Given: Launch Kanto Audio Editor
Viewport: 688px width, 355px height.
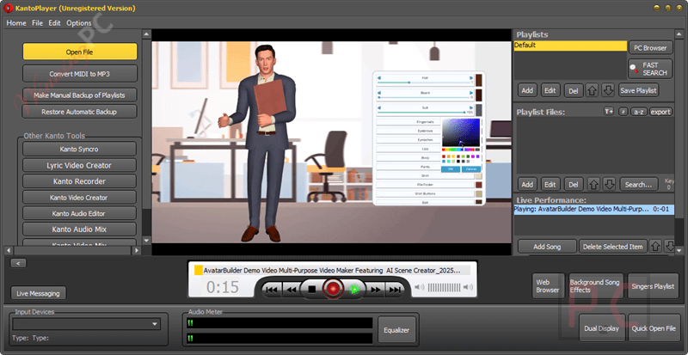Looking at the screenshot, I should click(x=79, y=213).
